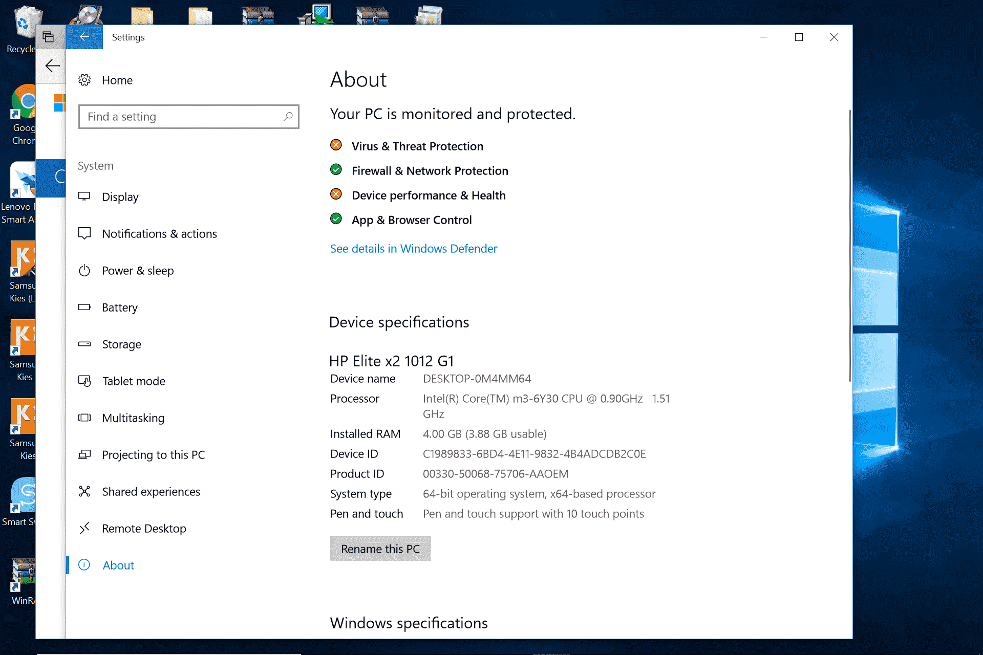Click the blue back arrow in Settings title bar
The height and width of the screenshot is (655, 983).
click(x=84, y=37)
